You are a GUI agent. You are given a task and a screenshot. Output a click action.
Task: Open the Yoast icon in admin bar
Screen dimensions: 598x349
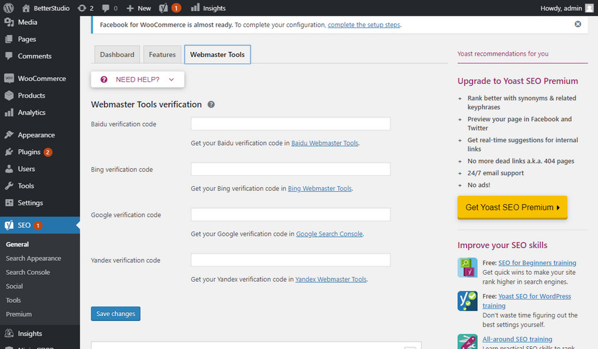163,8
